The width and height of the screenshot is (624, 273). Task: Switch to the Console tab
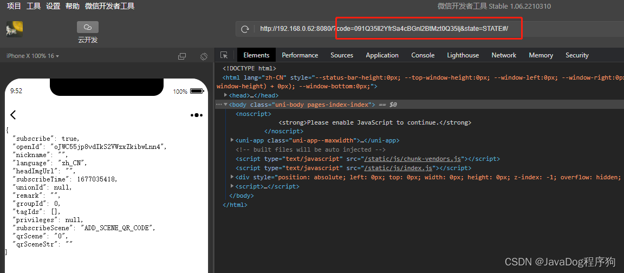422,55
